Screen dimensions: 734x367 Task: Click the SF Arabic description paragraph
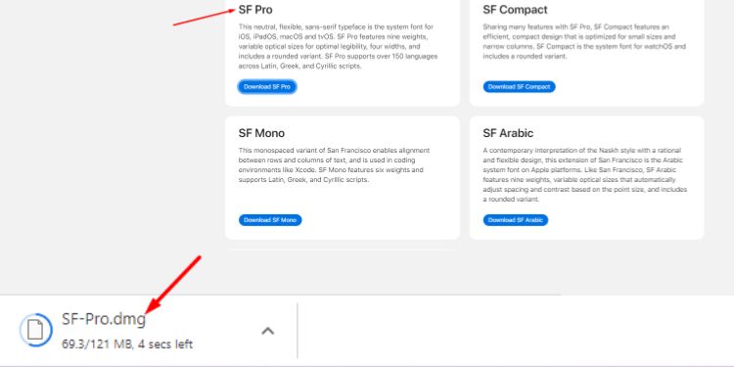(584, 174)
